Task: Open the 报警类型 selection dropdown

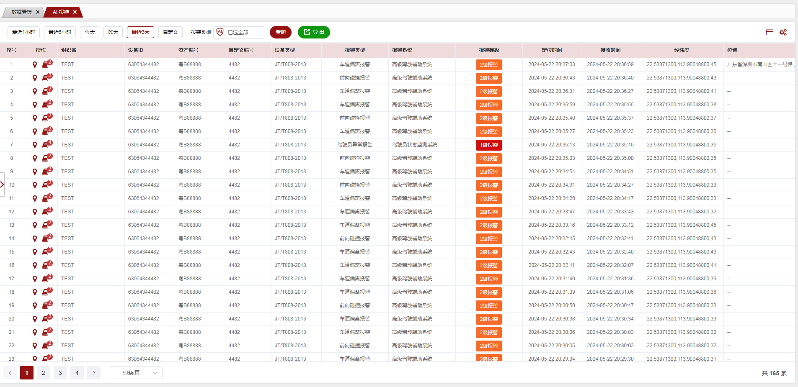Action: point(239,32)
